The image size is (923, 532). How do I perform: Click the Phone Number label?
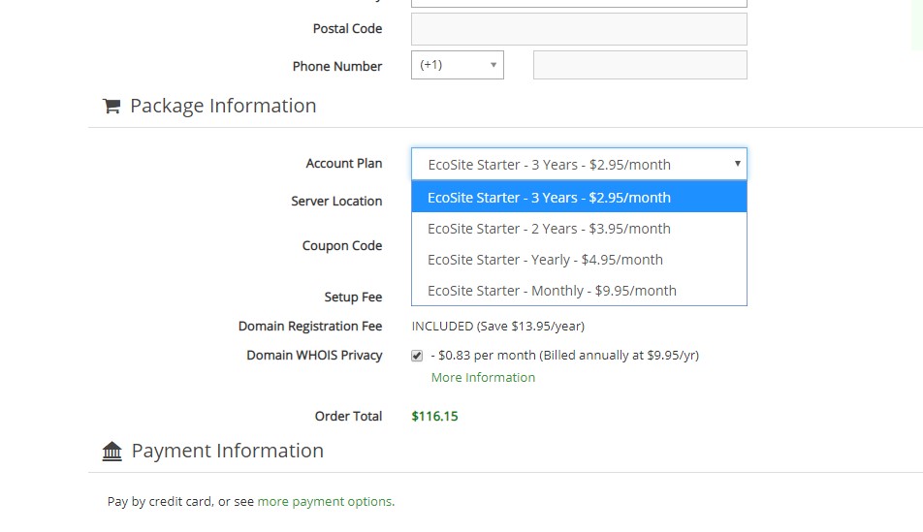337,67
